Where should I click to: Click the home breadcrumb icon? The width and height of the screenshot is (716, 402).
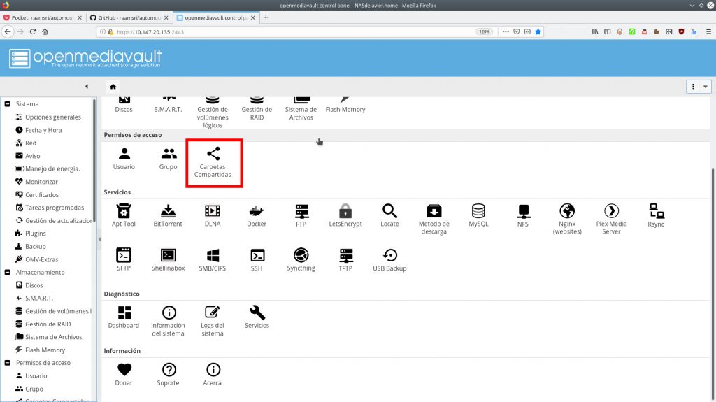point(113,87)
